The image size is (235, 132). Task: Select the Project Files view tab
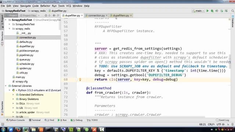(28, 15)
